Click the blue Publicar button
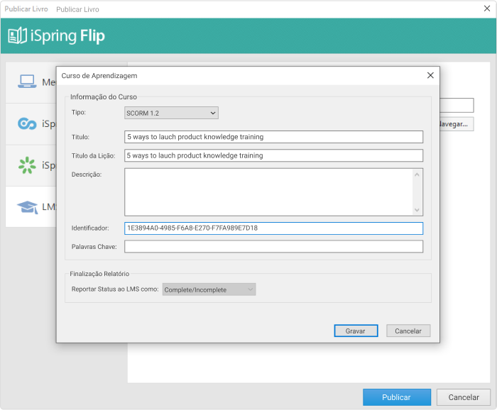The image size is (497, 410). coord(396,397)
